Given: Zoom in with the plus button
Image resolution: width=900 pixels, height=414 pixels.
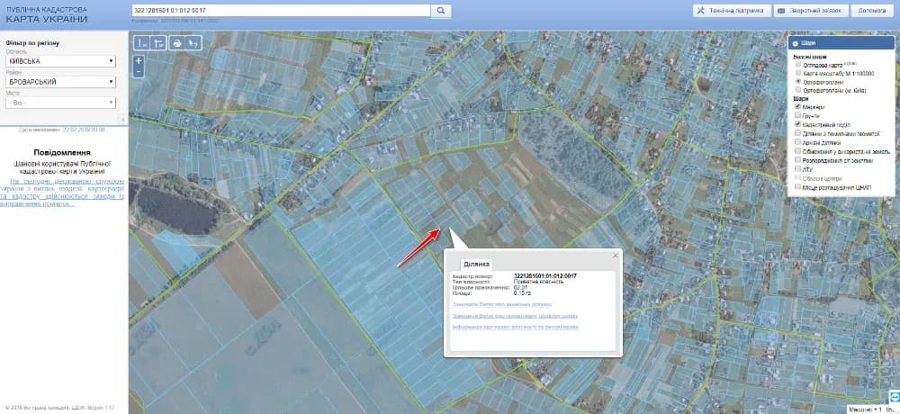Looking at the screenshot, I should (139, 60).
